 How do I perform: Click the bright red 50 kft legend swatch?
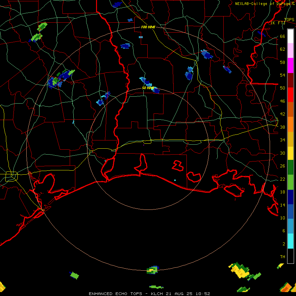[290, 95]
